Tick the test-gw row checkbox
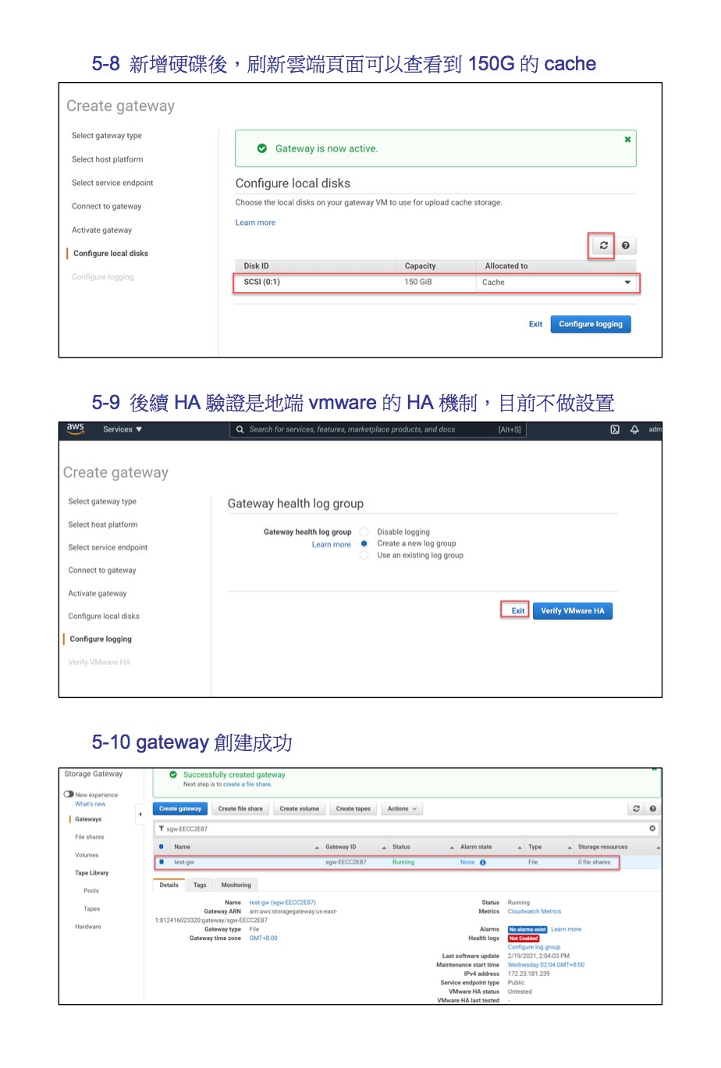 coord(162,863)
